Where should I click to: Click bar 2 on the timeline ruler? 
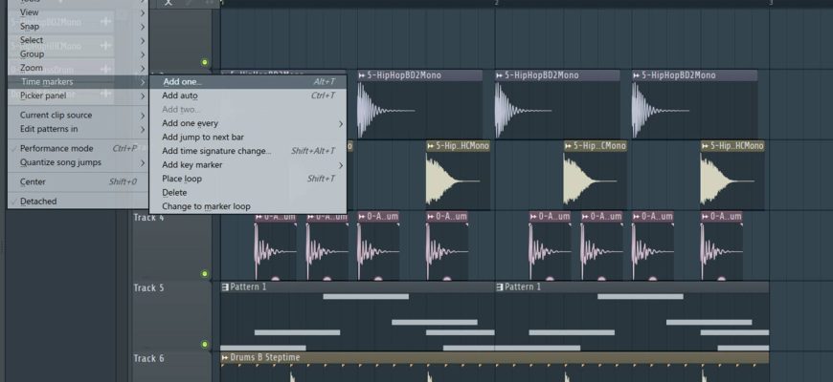pyautogui.click(x=496, y=4)
